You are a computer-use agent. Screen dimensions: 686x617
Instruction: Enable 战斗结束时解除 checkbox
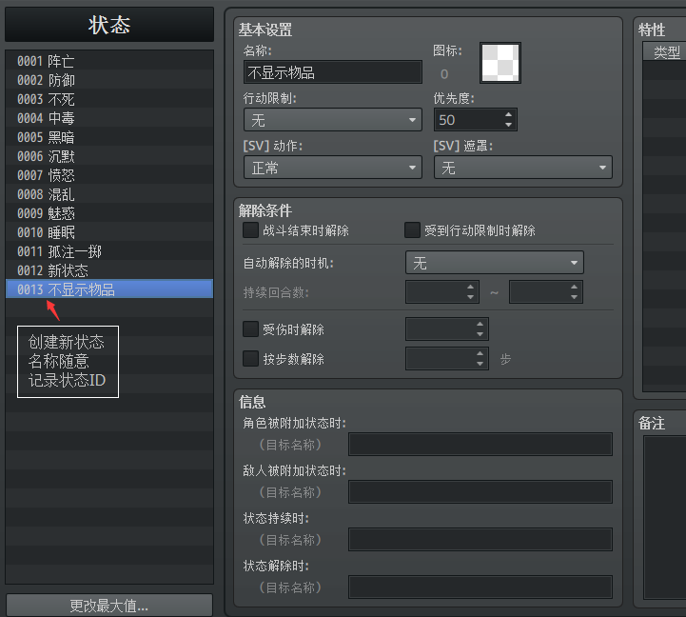(x=250, y=229)
